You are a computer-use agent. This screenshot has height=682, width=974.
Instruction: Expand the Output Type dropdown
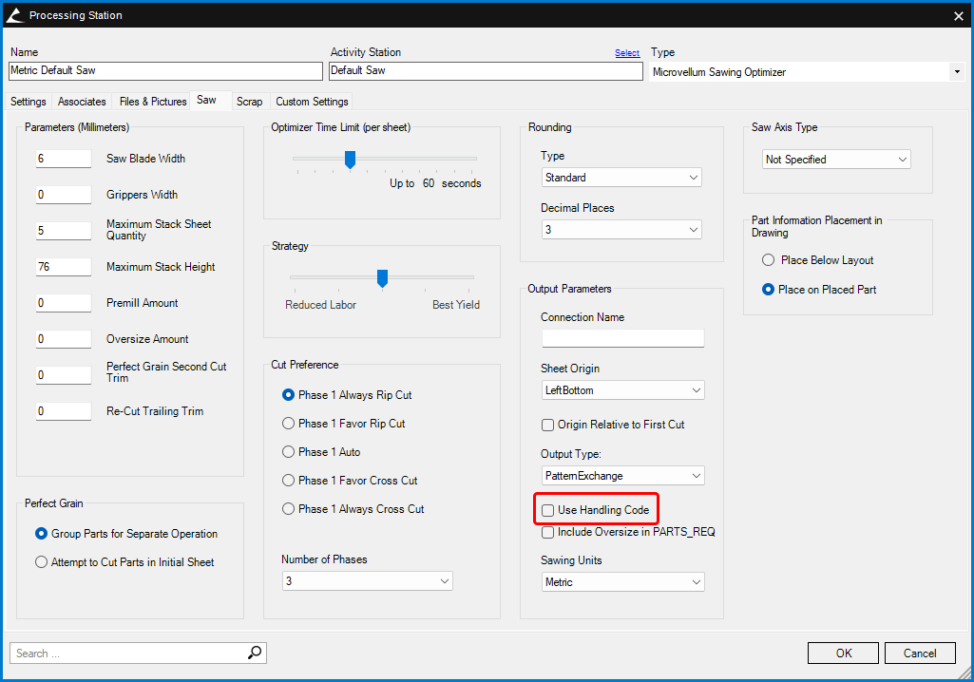(x=621, y=475)
